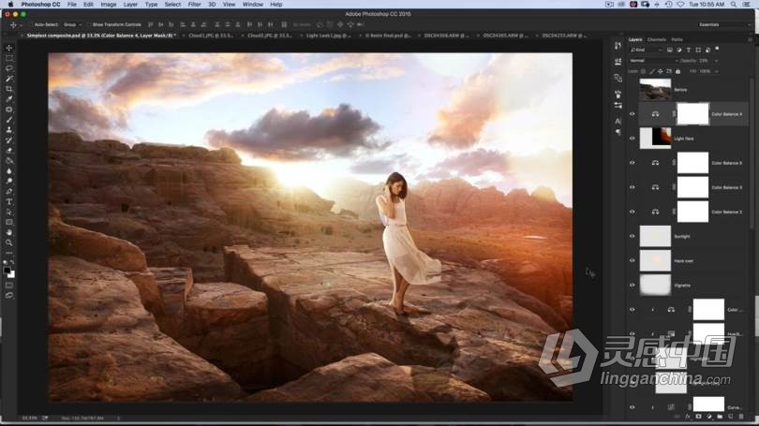Open the layer Fill dropdown arrow
The image size is (759, 426).
[x=717, y=71]
